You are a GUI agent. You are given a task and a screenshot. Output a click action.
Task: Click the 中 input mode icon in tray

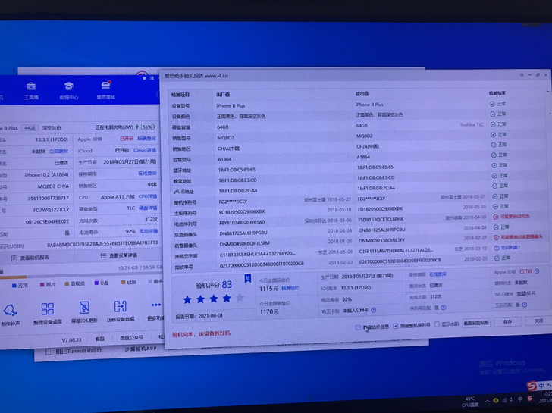coord(520,399)
